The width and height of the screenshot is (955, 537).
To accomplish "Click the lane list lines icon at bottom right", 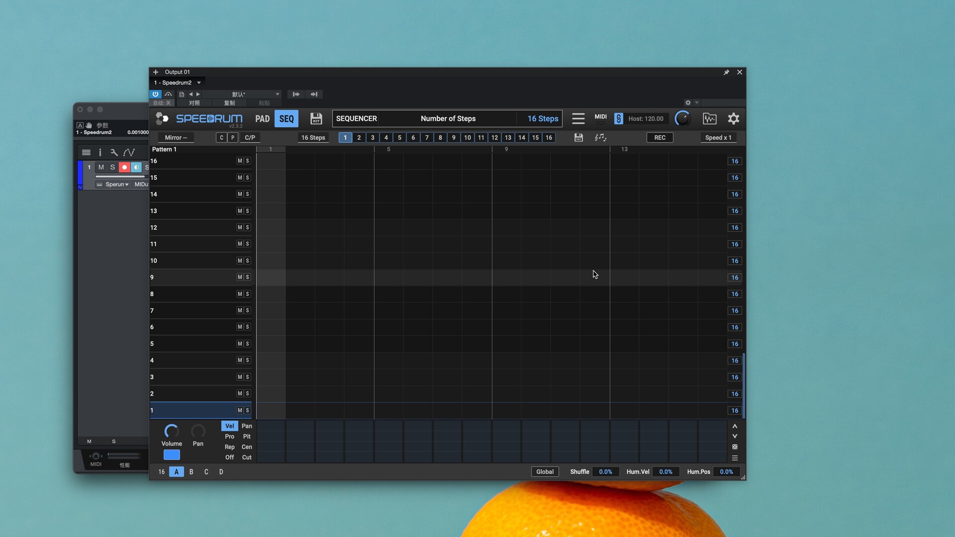I will [735, 458].
